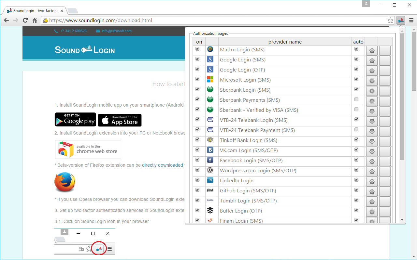This screenshot has width=417, height=260.
Task: Click the Wordpress provider logo icon
Action: point(210,170)
